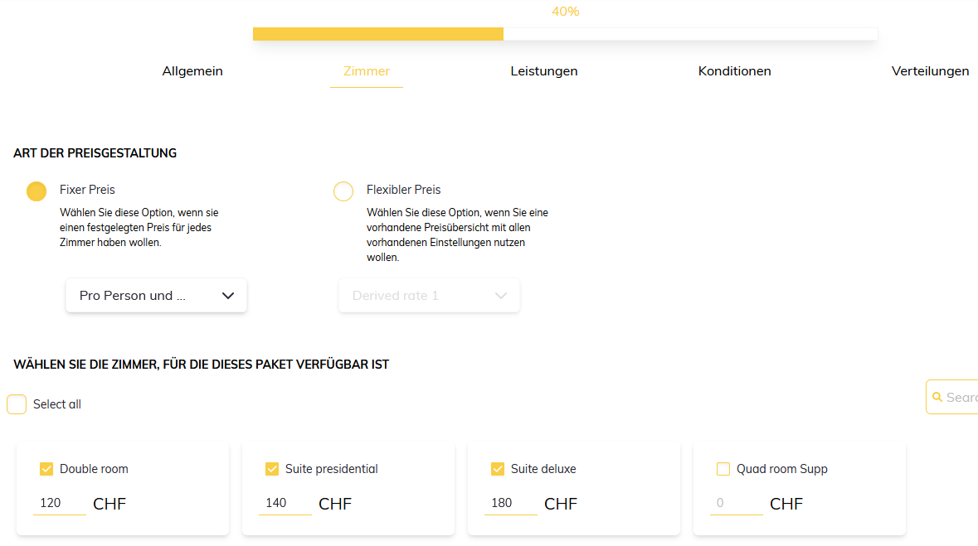Screen dimensions: 978x546
Task: Edit the Double room price field
Action: 59,503
